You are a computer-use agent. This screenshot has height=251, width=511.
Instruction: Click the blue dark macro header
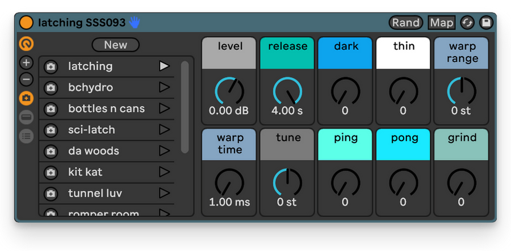[x=345, y=53]
